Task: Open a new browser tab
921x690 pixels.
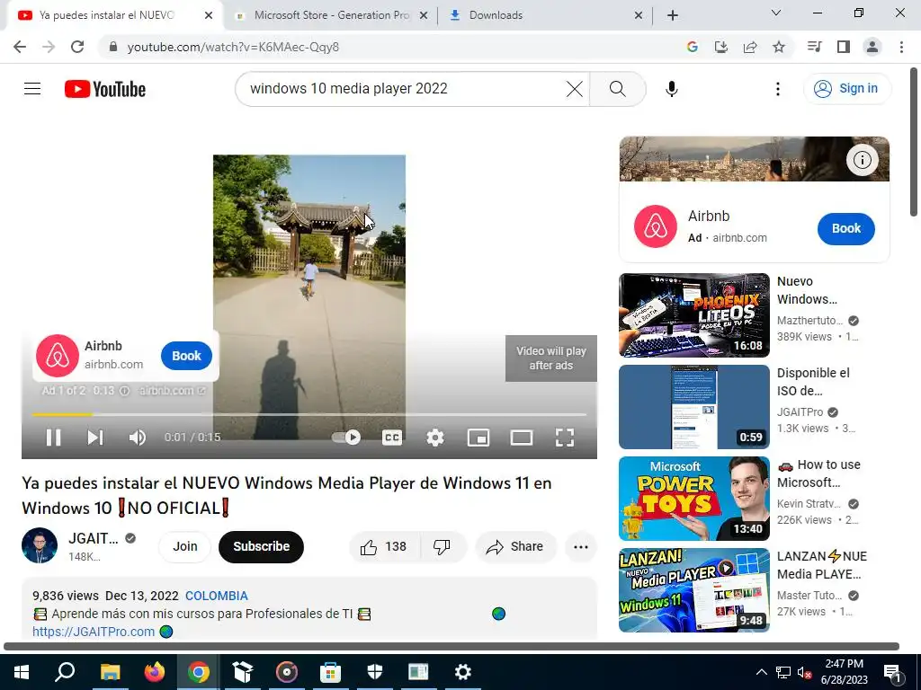Action: [x=673, y=15]
